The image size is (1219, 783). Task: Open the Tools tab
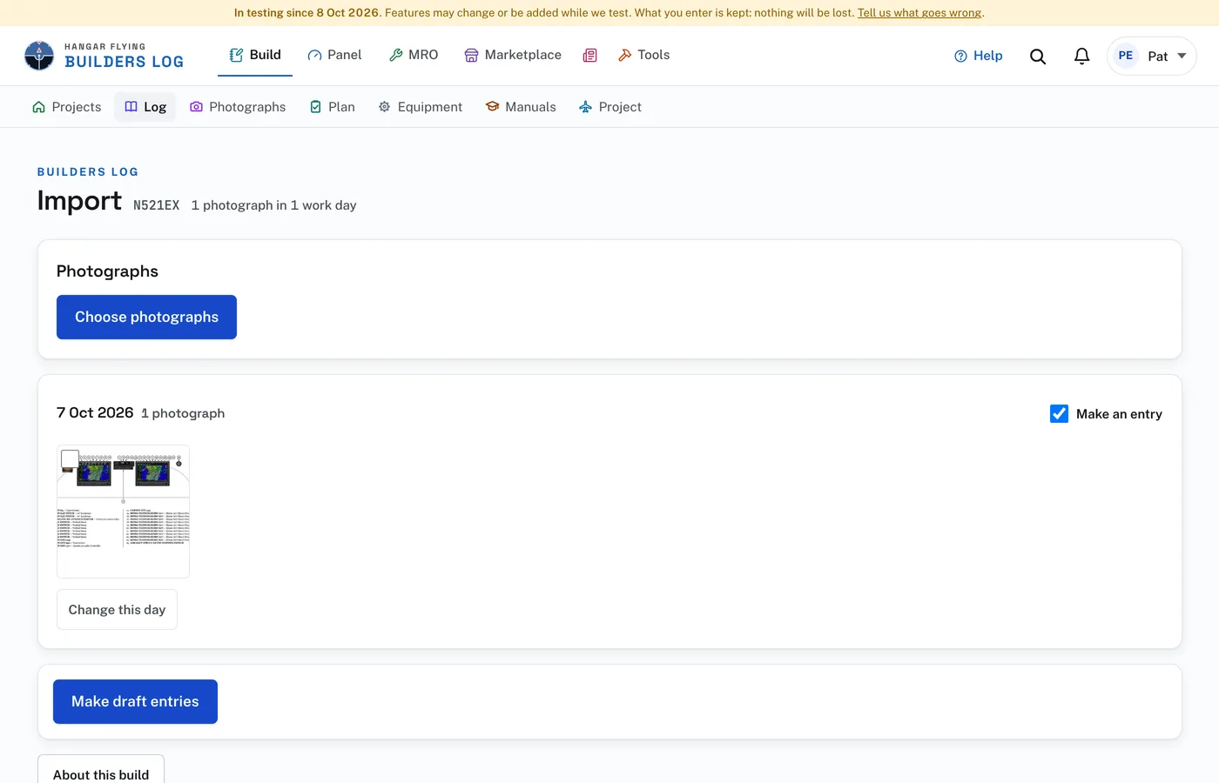[x=644, y=55]
